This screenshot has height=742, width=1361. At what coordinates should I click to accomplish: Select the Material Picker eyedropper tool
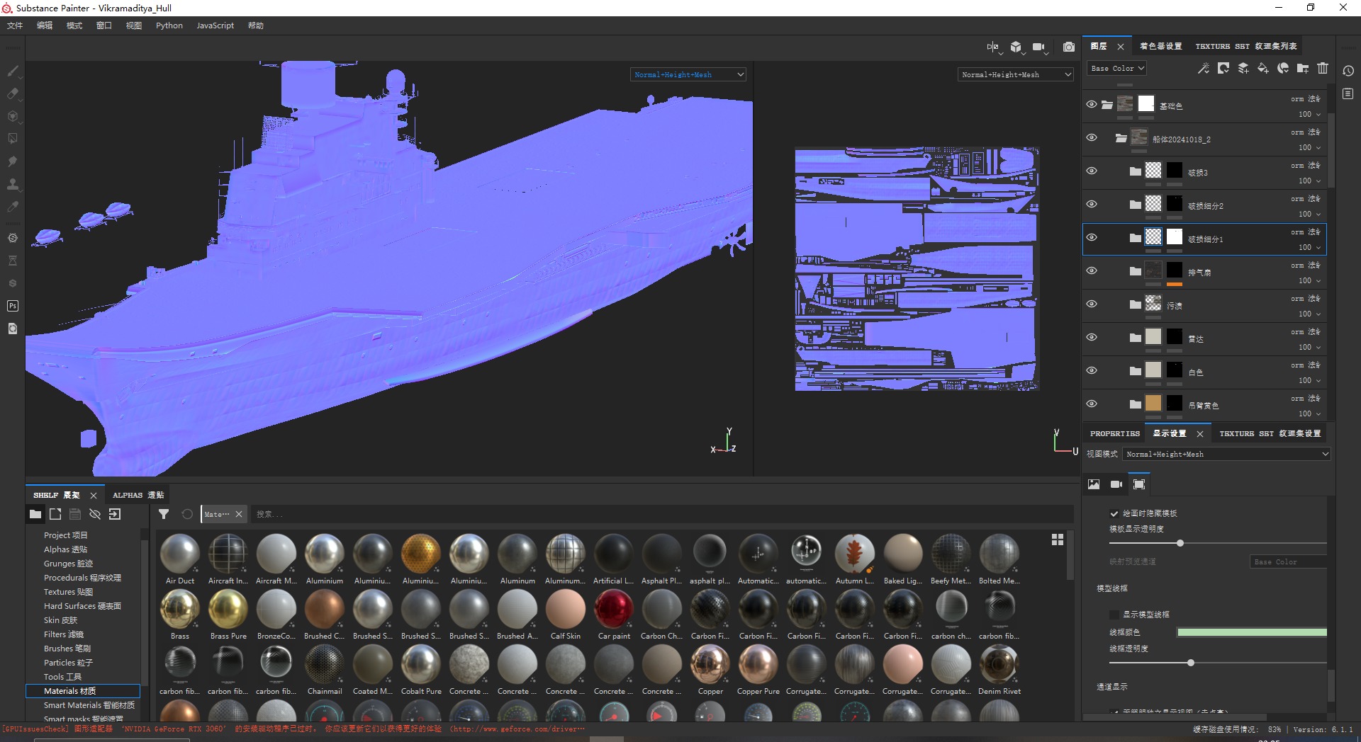pyautogui.click(x=13, y=207)
